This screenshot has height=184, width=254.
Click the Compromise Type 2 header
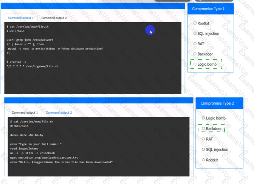[x=219, y=103]
